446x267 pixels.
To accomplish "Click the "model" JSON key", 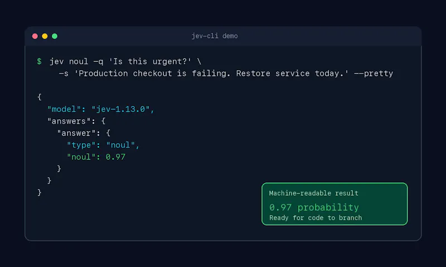I will [64, 109].
